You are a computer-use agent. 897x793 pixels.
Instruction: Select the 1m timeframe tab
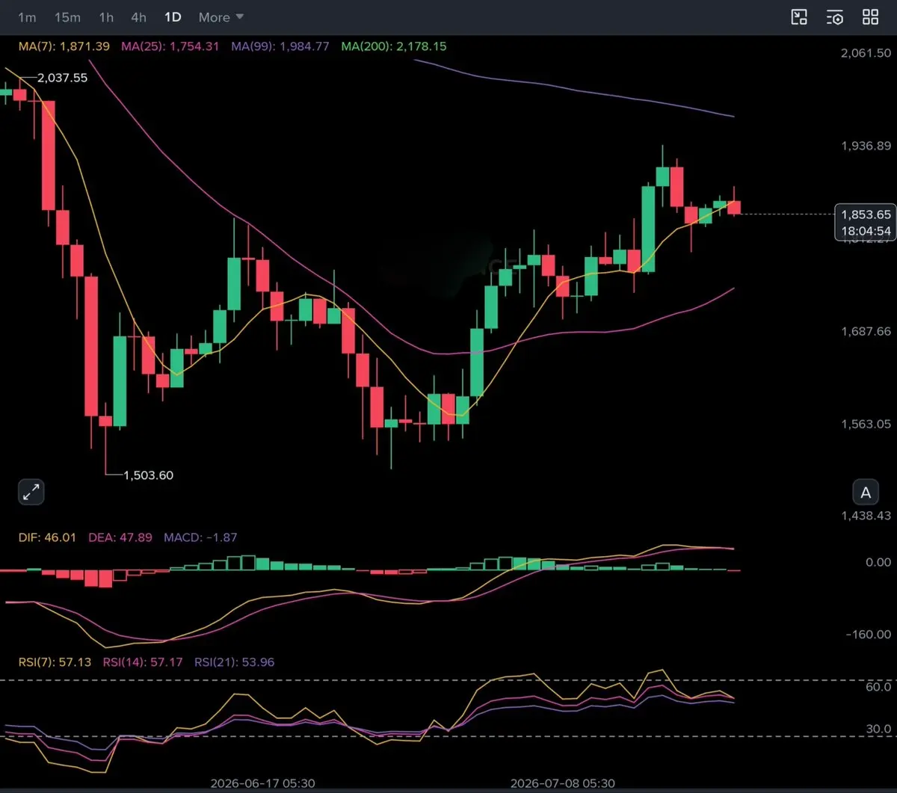pos(27,17)
